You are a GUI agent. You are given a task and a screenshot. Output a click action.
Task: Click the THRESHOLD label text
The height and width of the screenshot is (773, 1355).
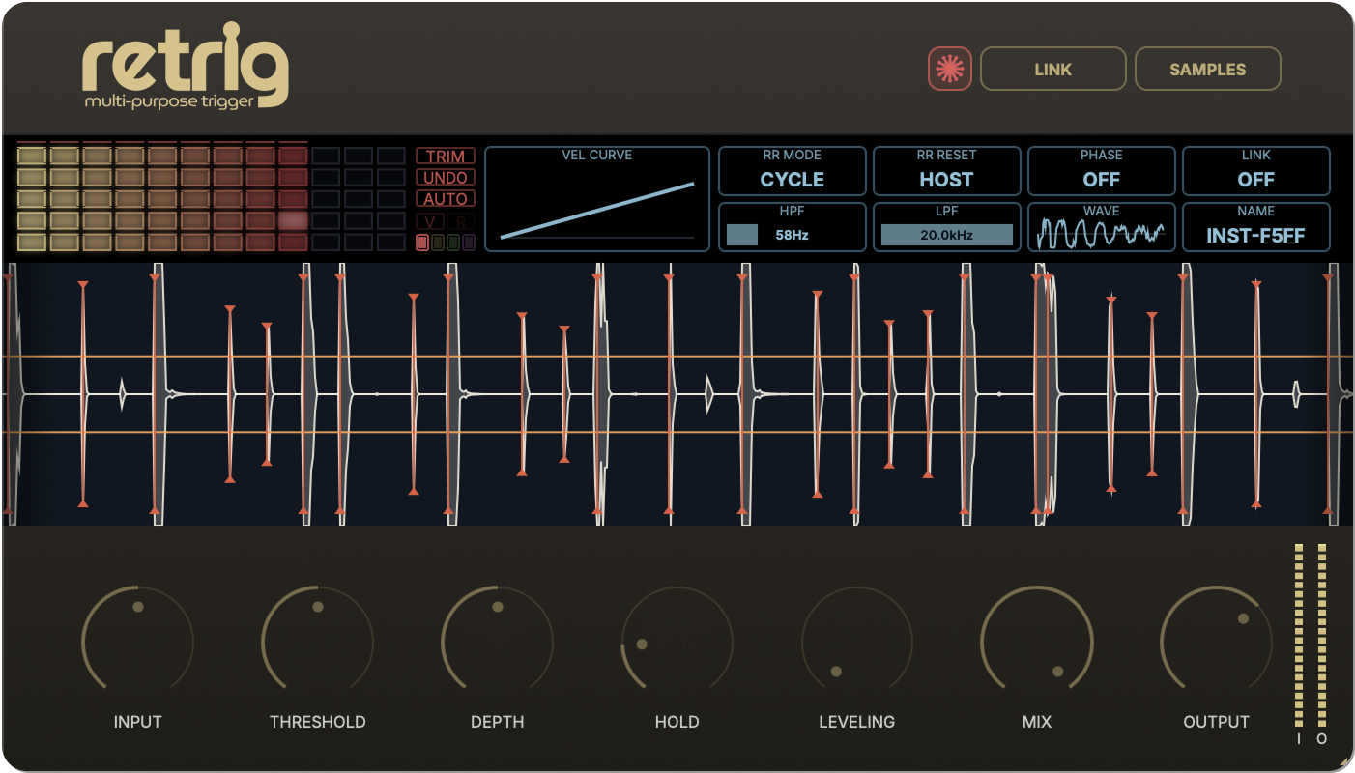click(317, 722)
